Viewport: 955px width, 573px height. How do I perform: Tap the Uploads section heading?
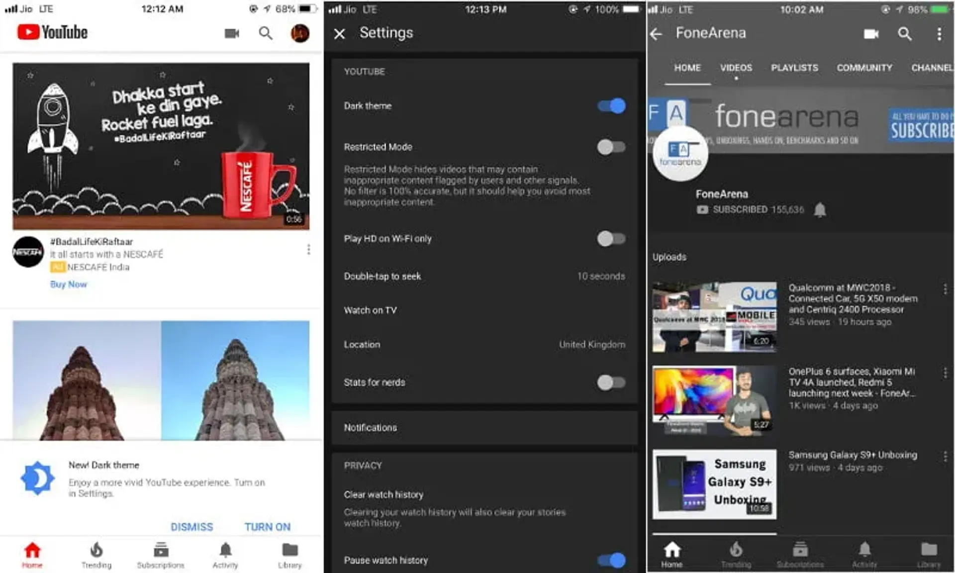[669, 257]
